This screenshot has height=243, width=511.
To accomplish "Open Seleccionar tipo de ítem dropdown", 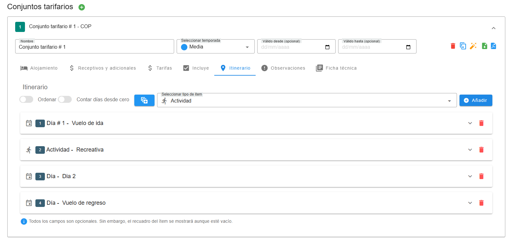I will pyautogui.click(x=307, y=101).
